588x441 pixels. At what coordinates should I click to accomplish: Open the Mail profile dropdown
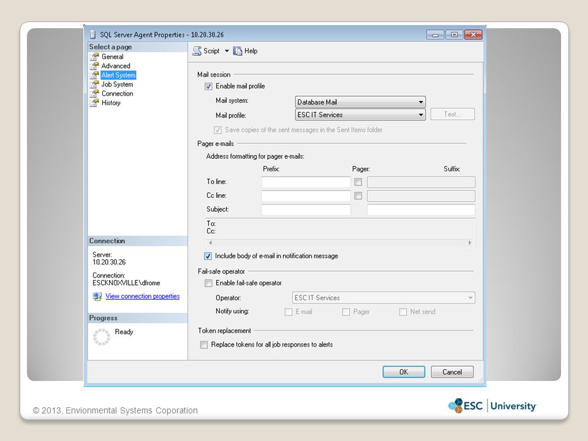pyautogui.click(x=360, y=115)
